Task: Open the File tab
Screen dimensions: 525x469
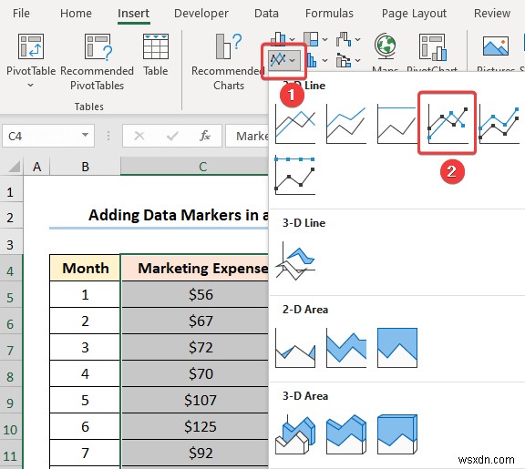Action: pyautogui.click(x=21, y=14)
